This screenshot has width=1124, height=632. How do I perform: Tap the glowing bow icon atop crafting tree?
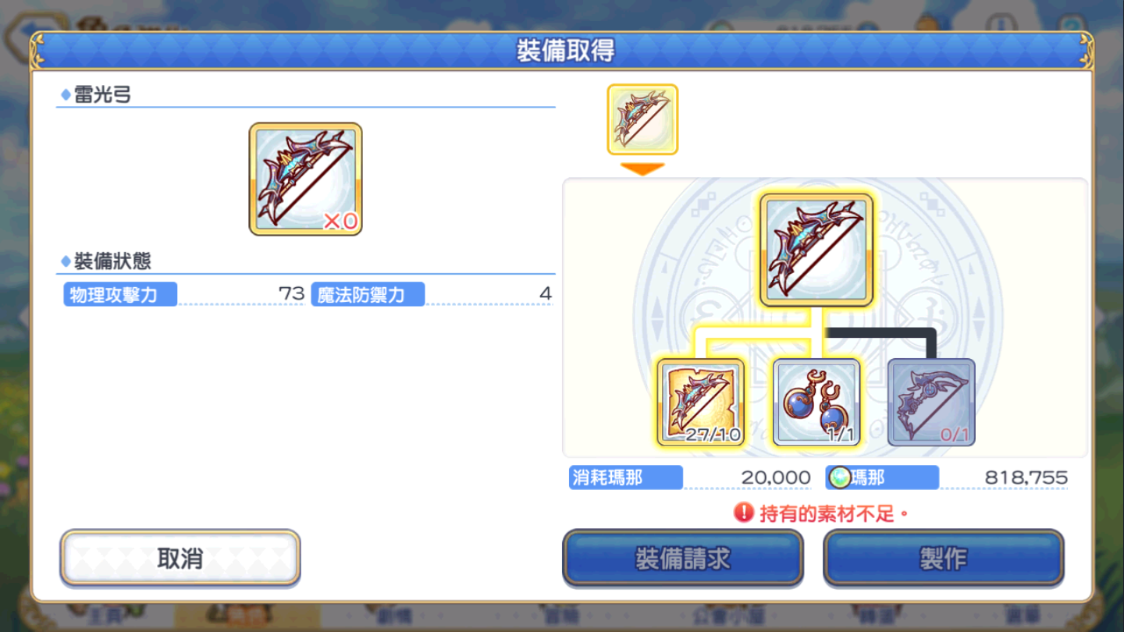816,250
